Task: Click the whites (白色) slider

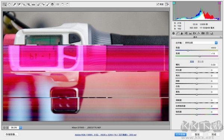Action: [197, 89]
